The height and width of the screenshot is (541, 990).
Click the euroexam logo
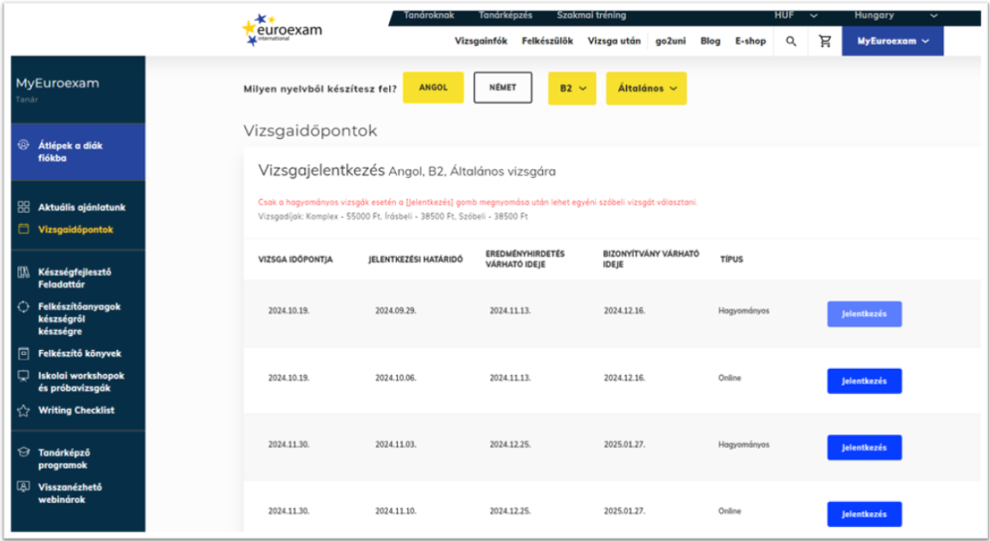click(x=282, y=30)
